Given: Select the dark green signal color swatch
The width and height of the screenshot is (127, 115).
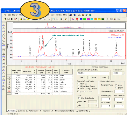Looking at the screenshot, I should 103,19.
